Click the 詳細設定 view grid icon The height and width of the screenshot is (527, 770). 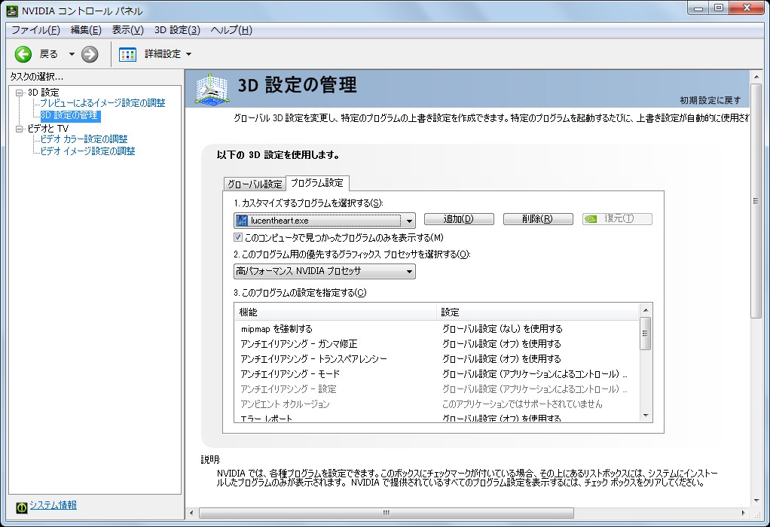[127, 54]
